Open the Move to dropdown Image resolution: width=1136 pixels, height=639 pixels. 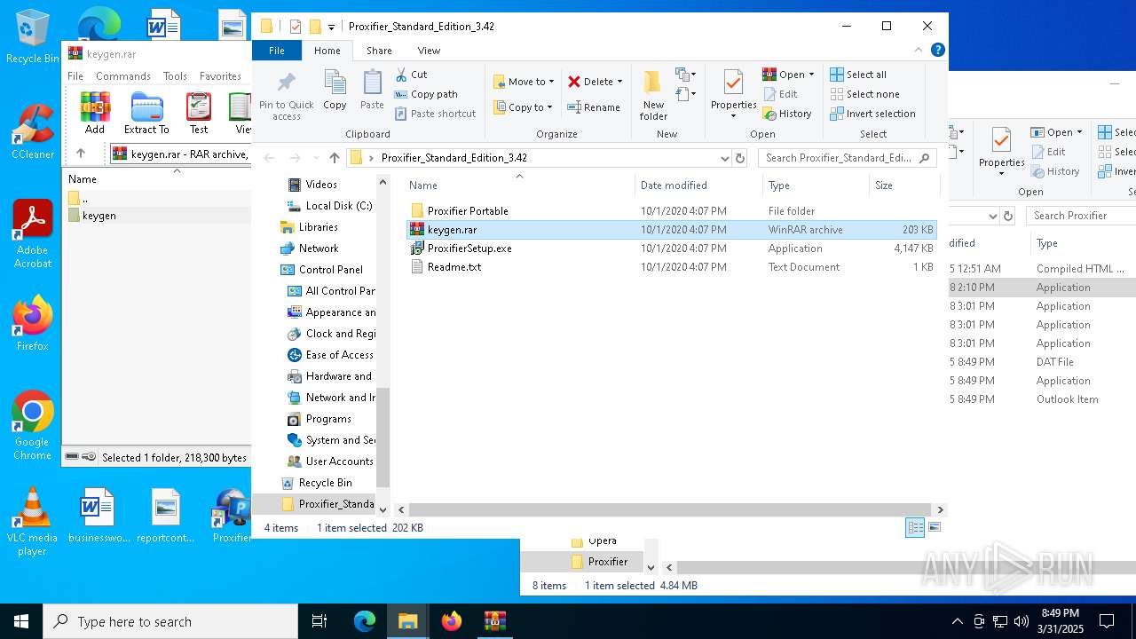[524, 82]
